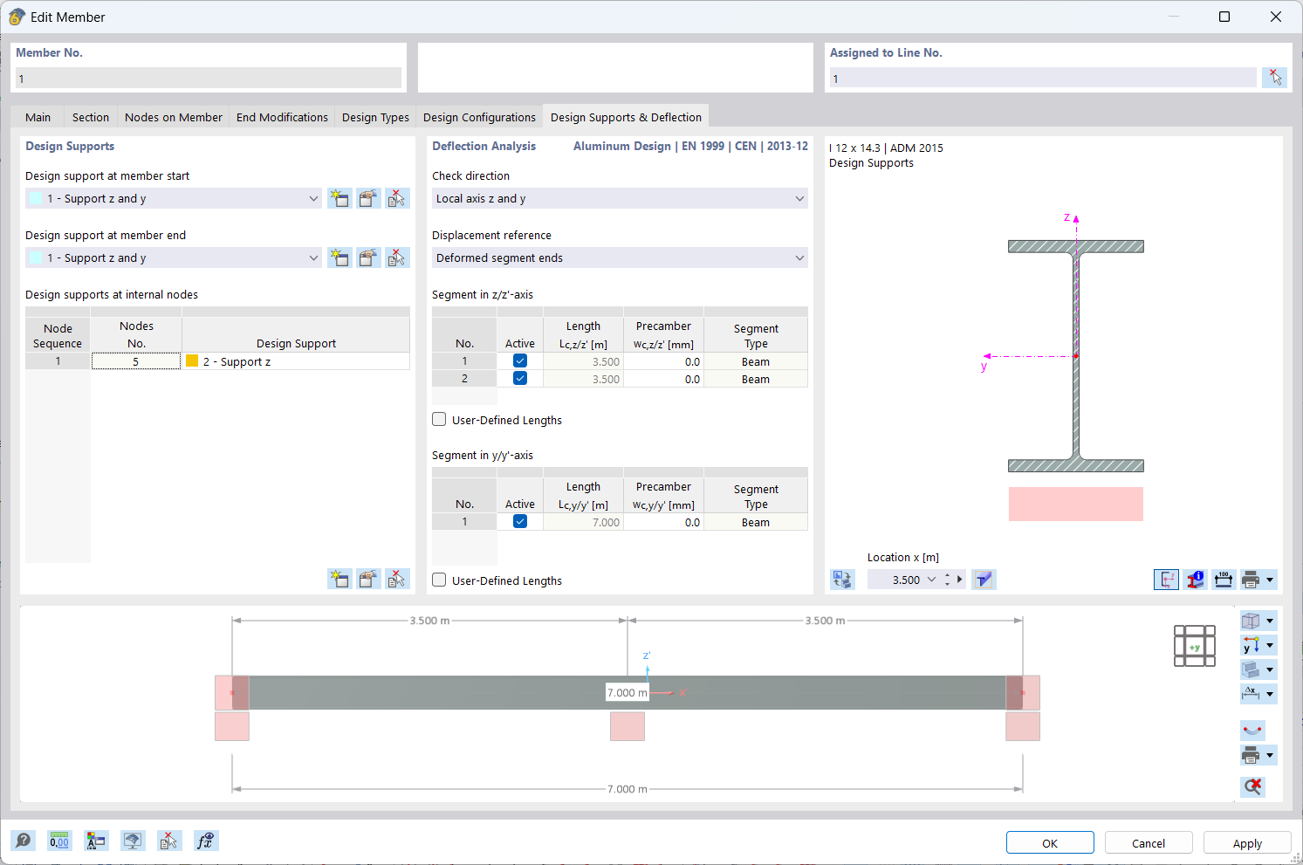Screen dimensions: 1303x865
Task: Click the Apply button
Action: point(1246,842)
